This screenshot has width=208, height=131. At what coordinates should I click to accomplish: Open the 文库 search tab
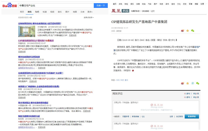coord(82,12)
